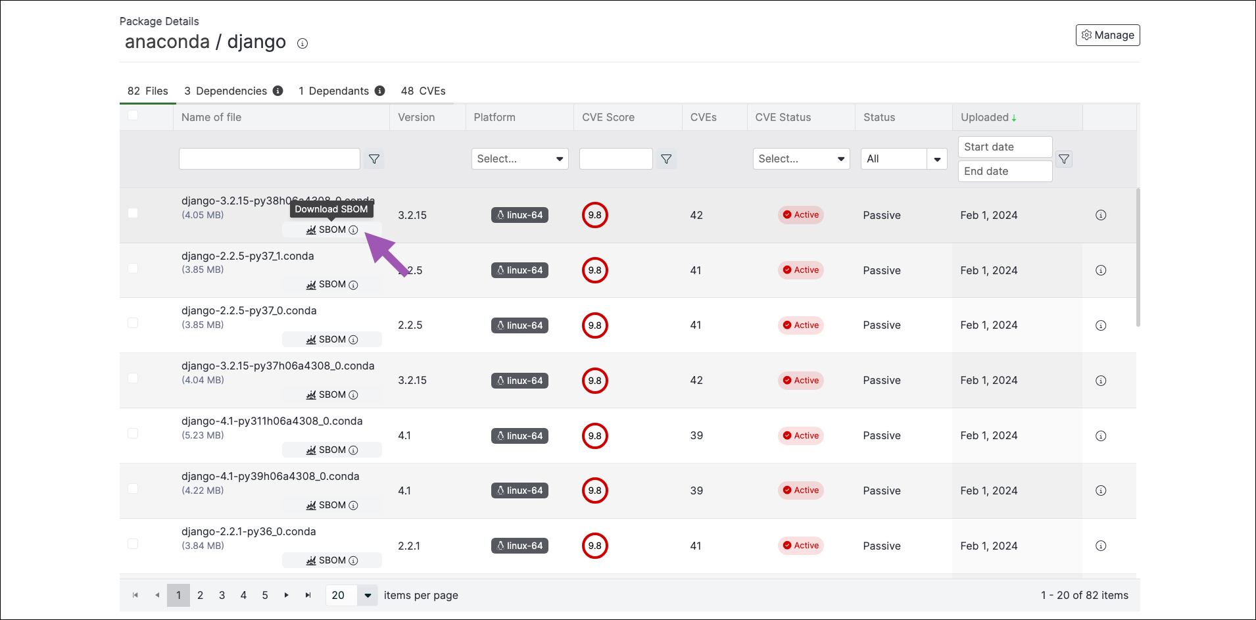The width and height of the screenshot is (1256, 620).
Task: Click the Name of file filter field
Action: [270, 158]
